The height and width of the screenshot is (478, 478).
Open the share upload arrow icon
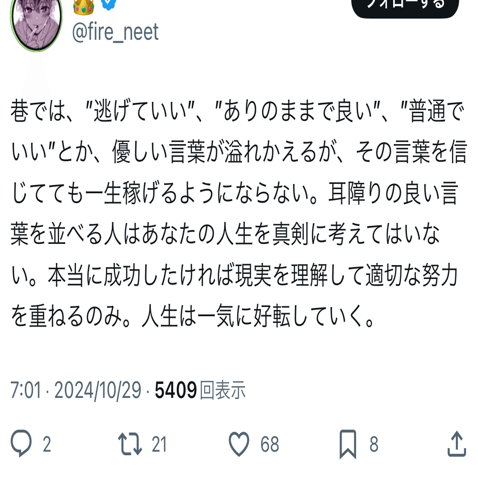click(457, 443)
